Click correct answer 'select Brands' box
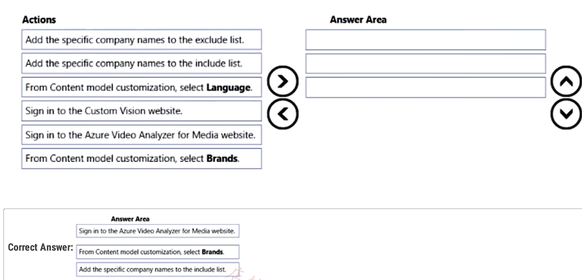Screen dimensions: 582x280 coord(158,252)
